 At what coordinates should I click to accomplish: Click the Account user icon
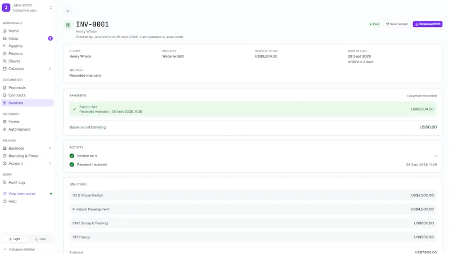click(4, 163)
